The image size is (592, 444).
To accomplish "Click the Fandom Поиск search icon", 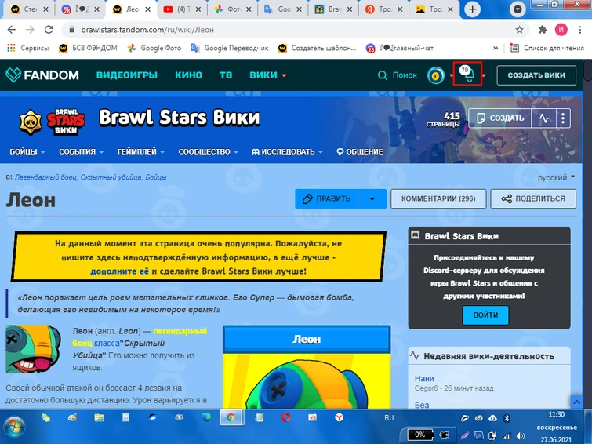I will (383, 75).
